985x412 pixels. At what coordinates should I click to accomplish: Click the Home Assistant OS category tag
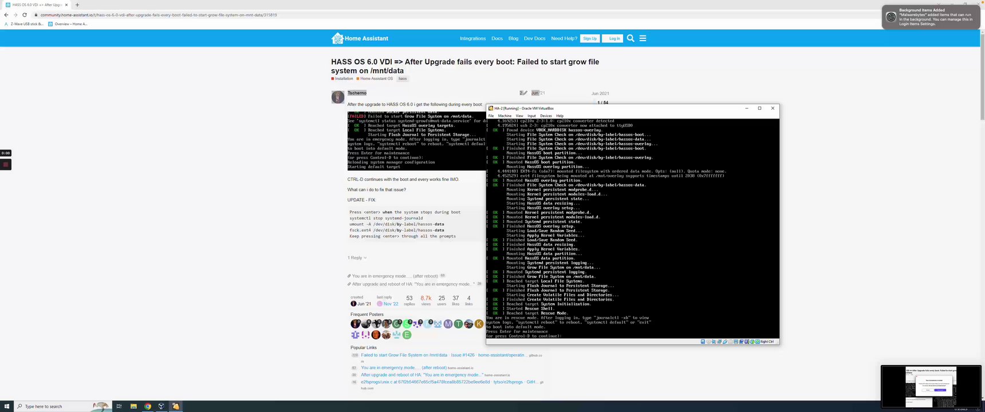[x=375, y=78]
